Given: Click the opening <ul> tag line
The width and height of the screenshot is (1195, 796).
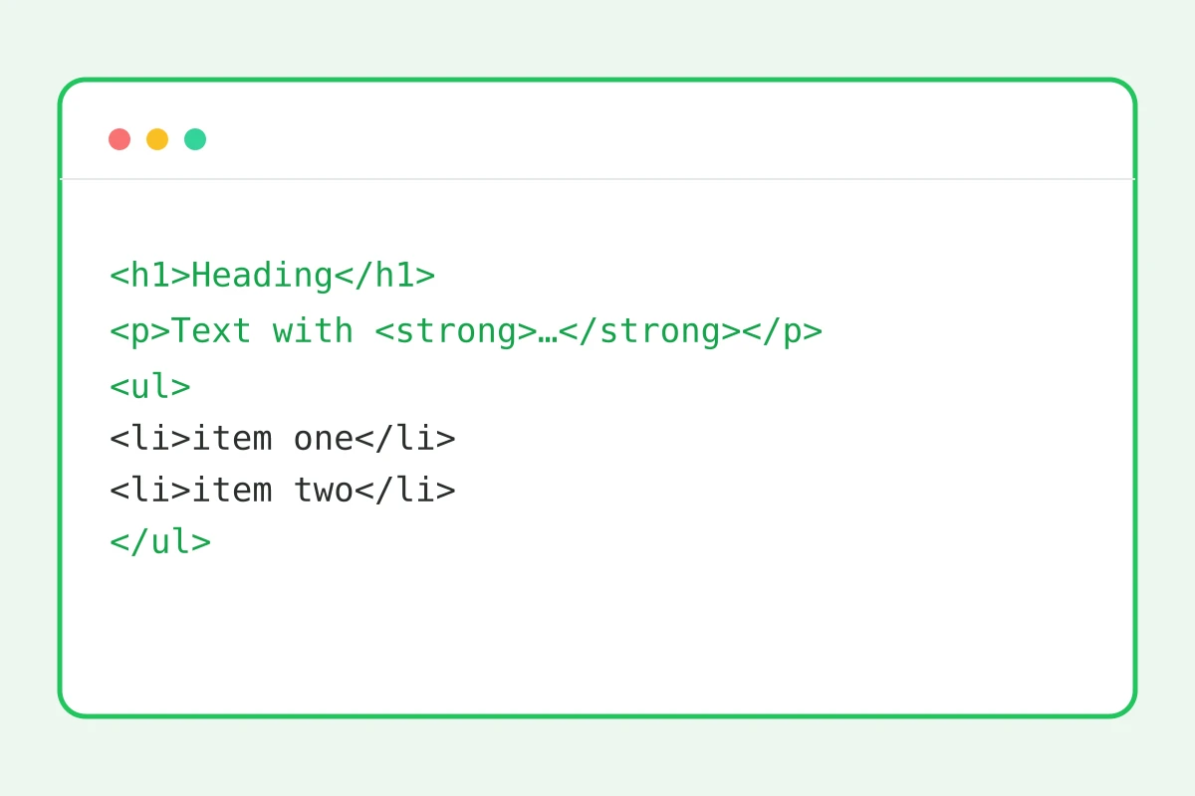Looking at the screenshot, I should (x=150, y=387).
